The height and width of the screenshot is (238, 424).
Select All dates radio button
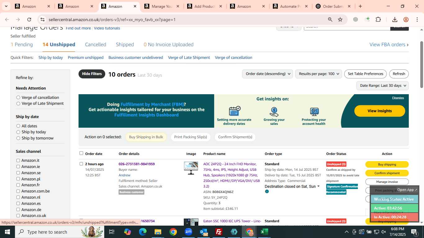pyautogui.click(x=18, y=126)
